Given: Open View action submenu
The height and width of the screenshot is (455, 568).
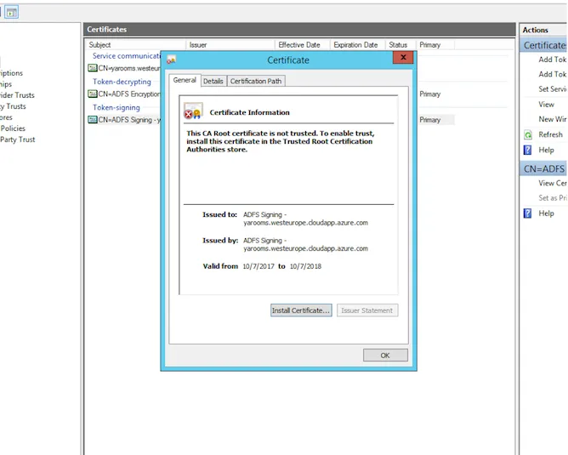Looking at the screenshot, I should coord(546,105).
